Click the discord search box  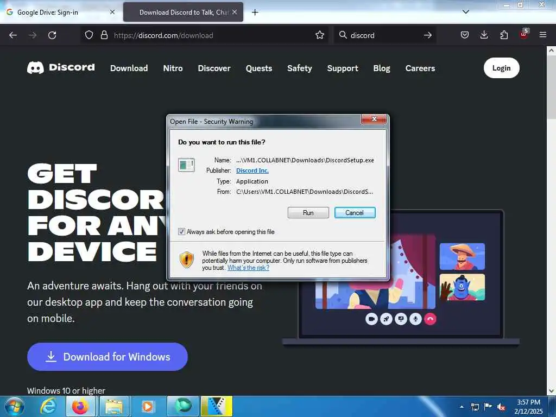point(385,35)
